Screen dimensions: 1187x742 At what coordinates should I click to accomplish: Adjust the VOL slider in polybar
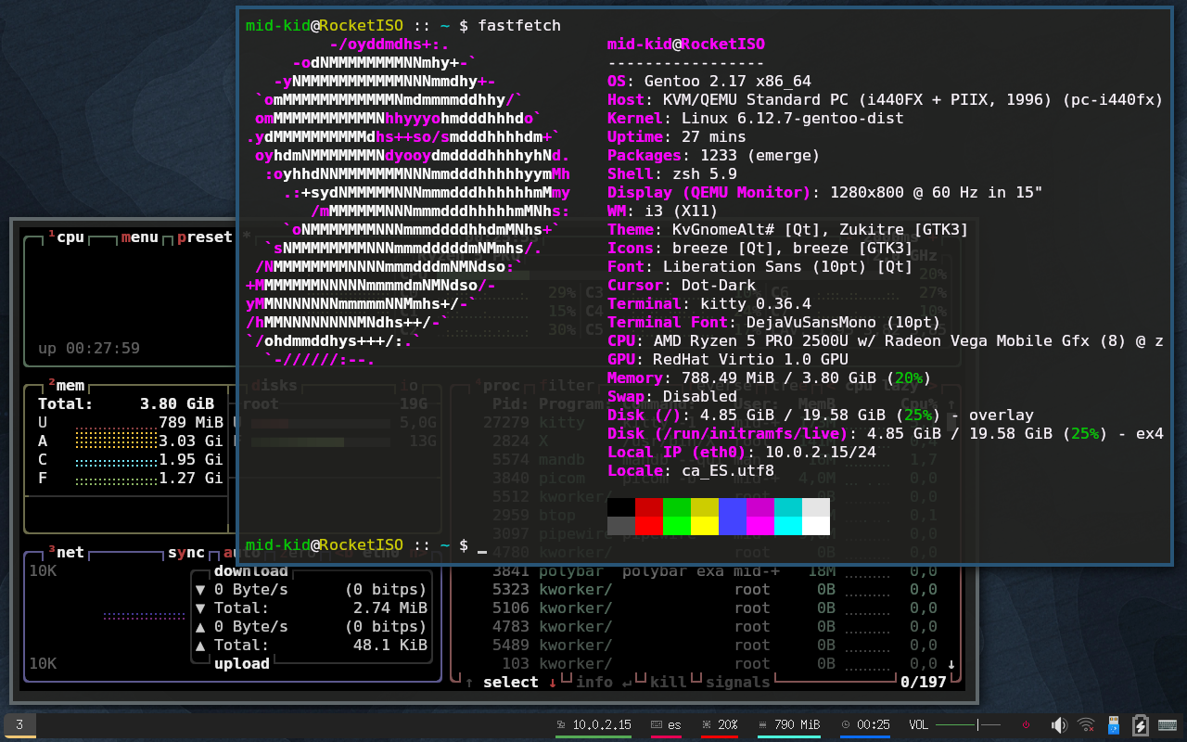pos(968,724)
